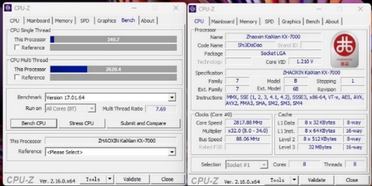Image resolution: width=372 pixels, height=186 pixels.
Task: Enable the Reference checkbox under CPU Single Thread
Action: [x=17, y=47]
